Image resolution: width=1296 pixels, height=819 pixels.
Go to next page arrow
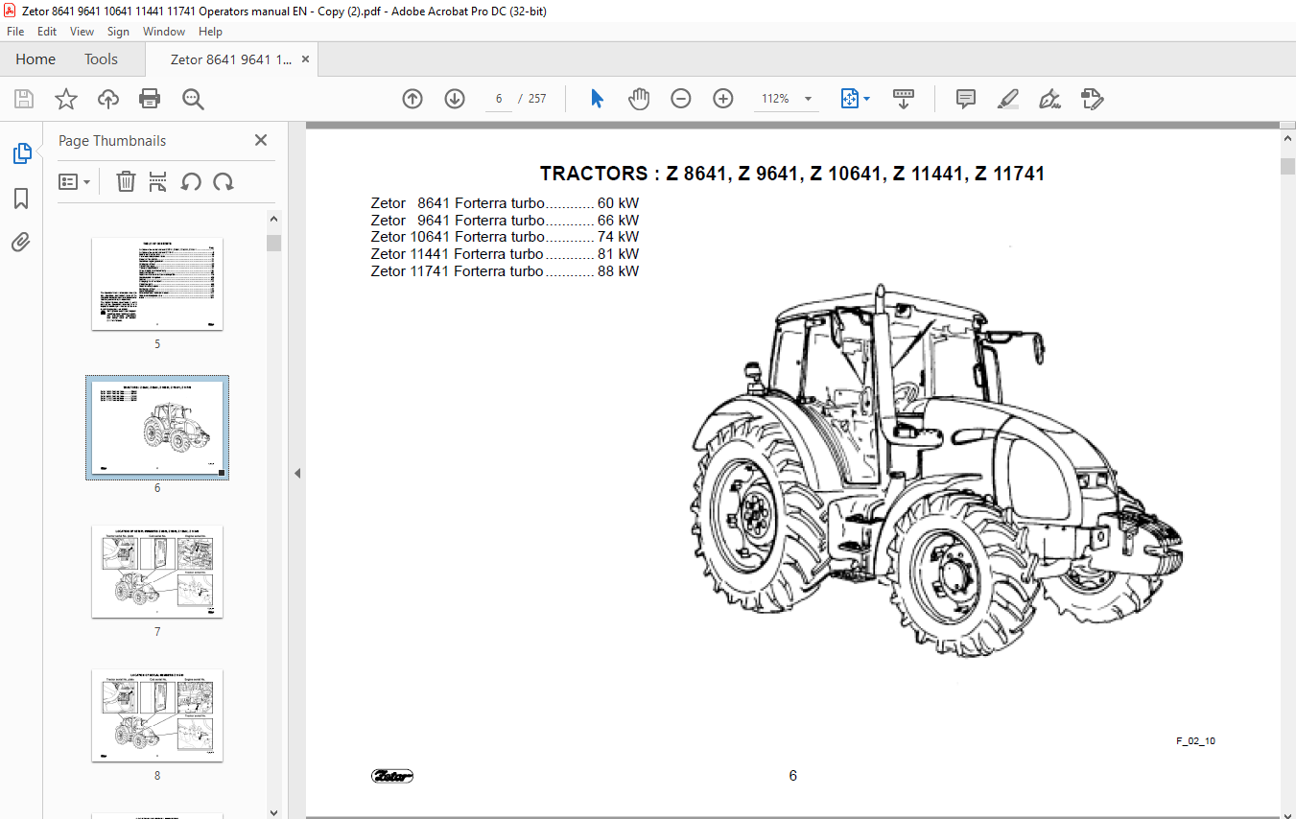(x=455, y=99)
